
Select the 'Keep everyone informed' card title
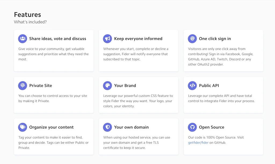[138, 39]
